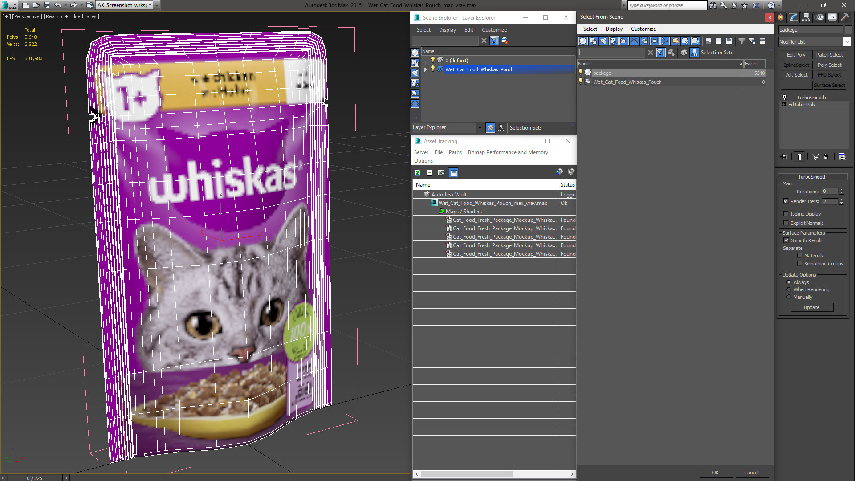Viewport: 855px width, 481px height.
Task: Open Display menu in Select From Scene
Action: [x=614, y=29]
